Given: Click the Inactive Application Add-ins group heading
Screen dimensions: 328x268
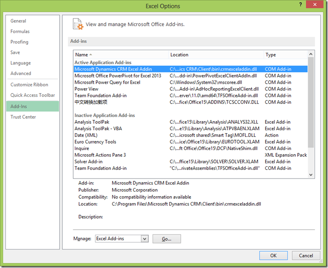Looking at the screenshot, I should pos(105,115).
